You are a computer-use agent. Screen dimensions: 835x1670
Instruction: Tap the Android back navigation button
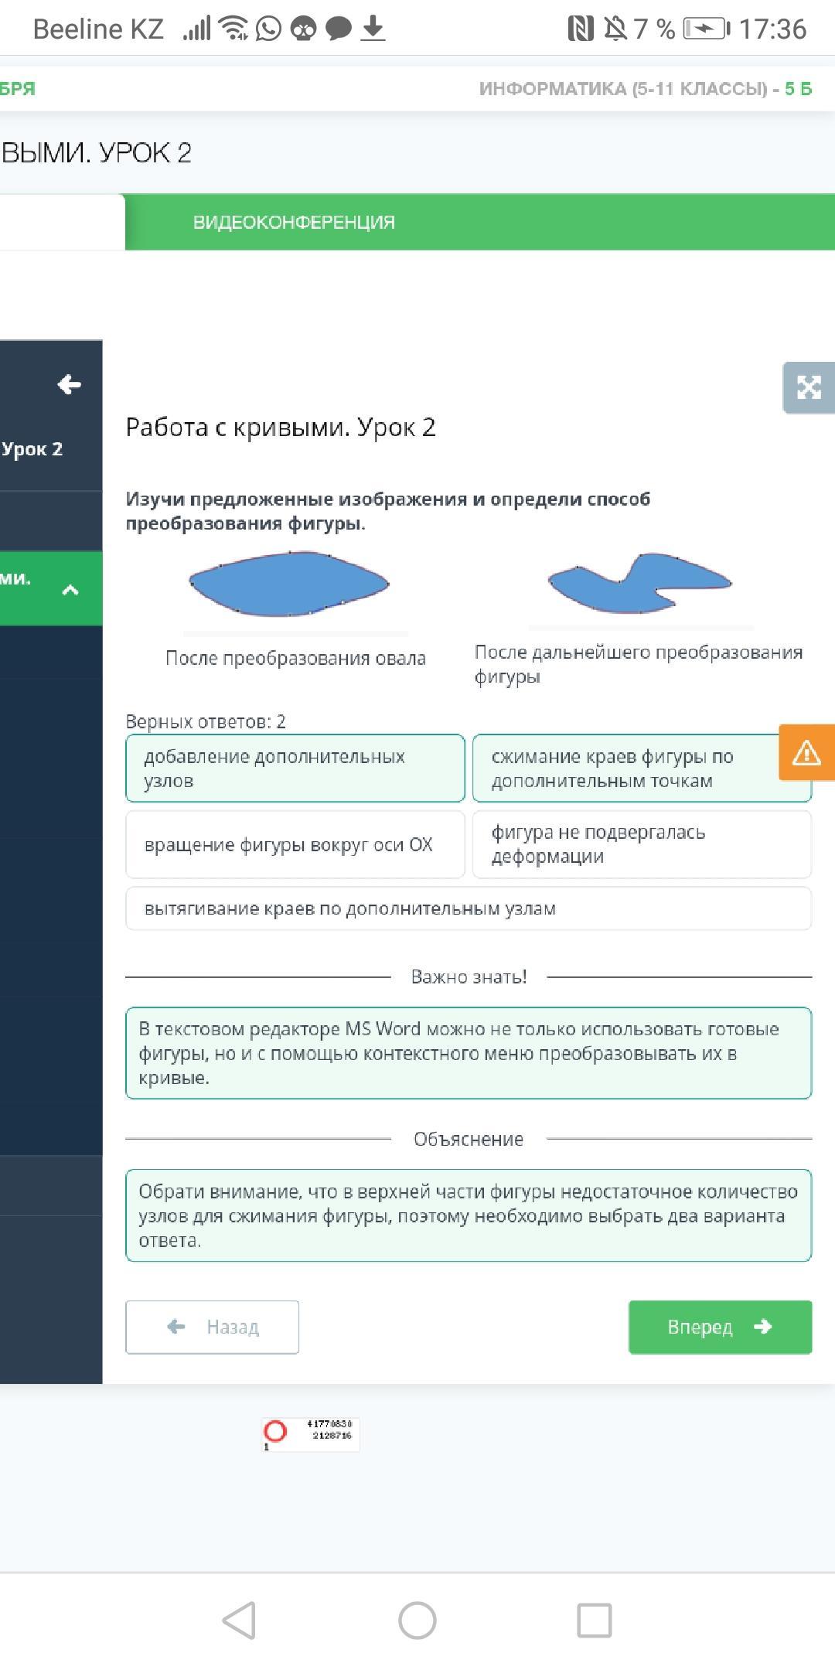coord(239,1620)
